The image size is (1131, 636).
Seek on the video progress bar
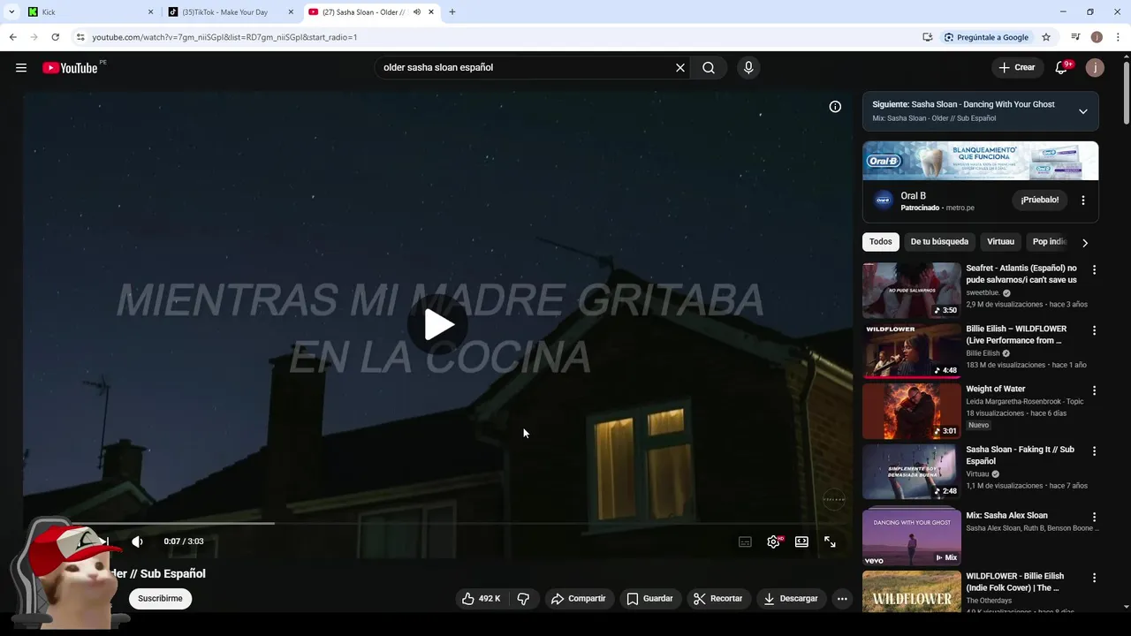(437, 523)
